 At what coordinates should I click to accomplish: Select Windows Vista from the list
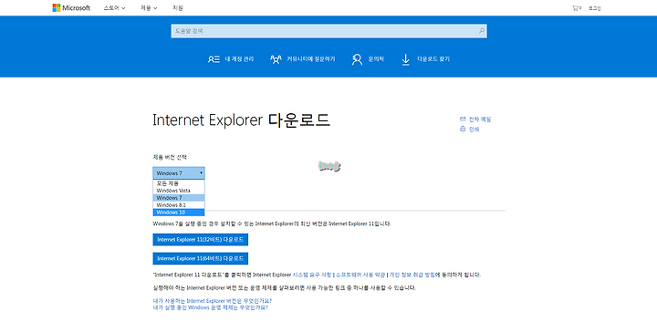179,191
